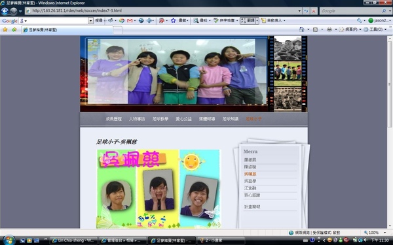The height and width of the screenshot is (245, 393).
Task: Expand the zoom level dropdown arrow in status bar
Action: [384, 233]
